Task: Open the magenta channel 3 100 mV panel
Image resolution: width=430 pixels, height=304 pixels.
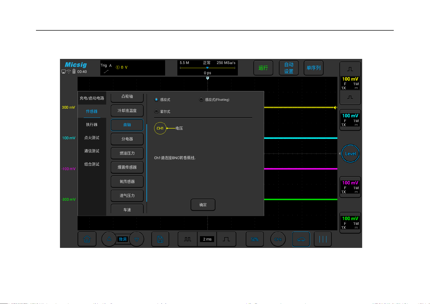Action: 350,187
